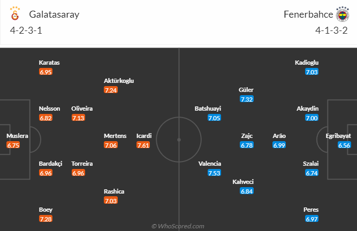The width and height of the screenshot is (357, 231).
Task: Select Kahveci's 6.84 rating badge
Action: 246,191
